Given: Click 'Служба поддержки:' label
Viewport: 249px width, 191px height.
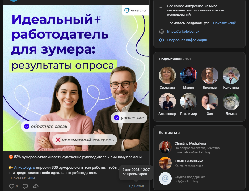Looking at the screenshot, I should [190, 177].
